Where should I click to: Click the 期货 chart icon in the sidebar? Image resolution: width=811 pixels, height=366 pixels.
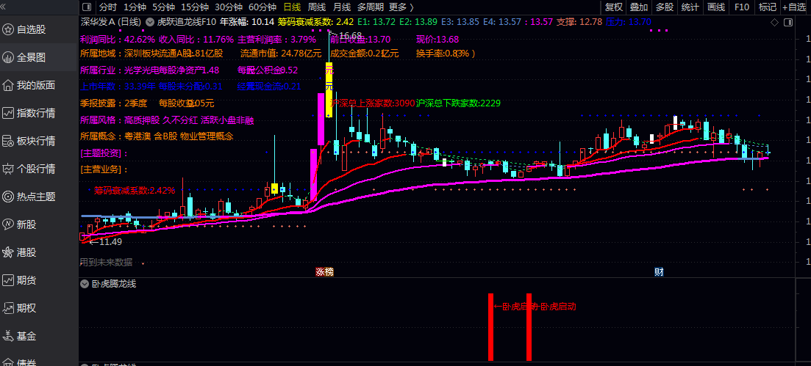(8, 280)
